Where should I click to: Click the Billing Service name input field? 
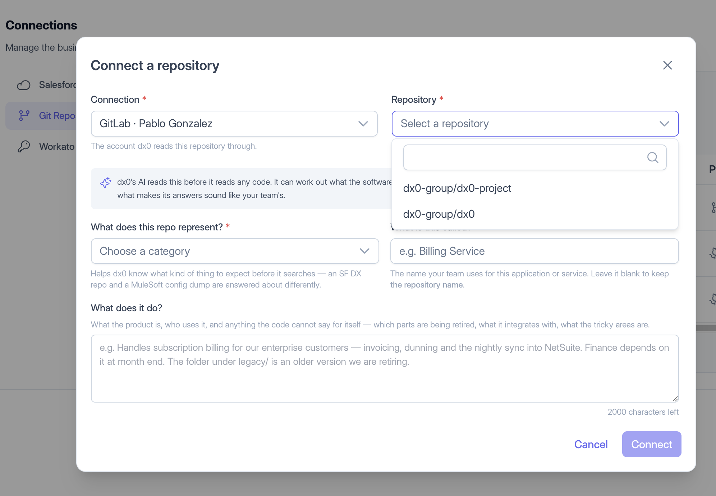(534, 251)
